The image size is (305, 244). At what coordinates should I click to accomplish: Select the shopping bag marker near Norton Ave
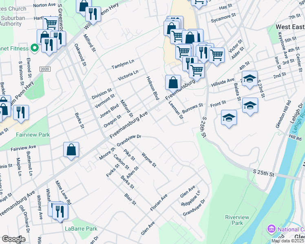[x=83, y=6]
